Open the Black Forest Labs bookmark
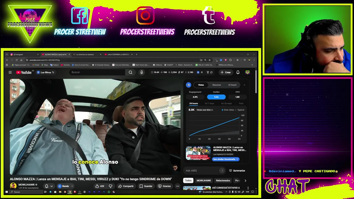 [142, 65]
